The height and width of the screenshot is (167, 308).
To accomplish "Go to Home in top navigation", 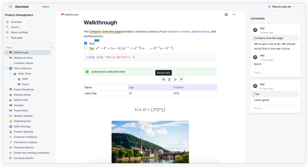I will click(x=46, y=7).
